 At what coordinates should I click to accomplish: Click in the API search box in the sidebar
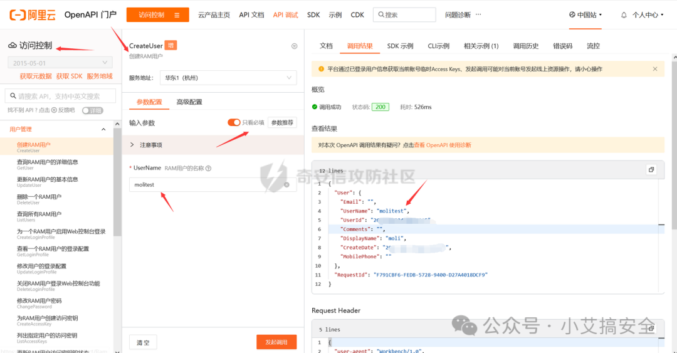60,96
